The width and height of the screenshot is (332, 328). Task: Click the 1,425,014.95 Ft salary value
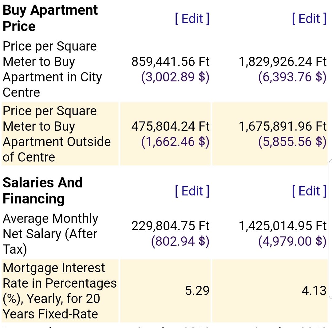pos(283,226)
